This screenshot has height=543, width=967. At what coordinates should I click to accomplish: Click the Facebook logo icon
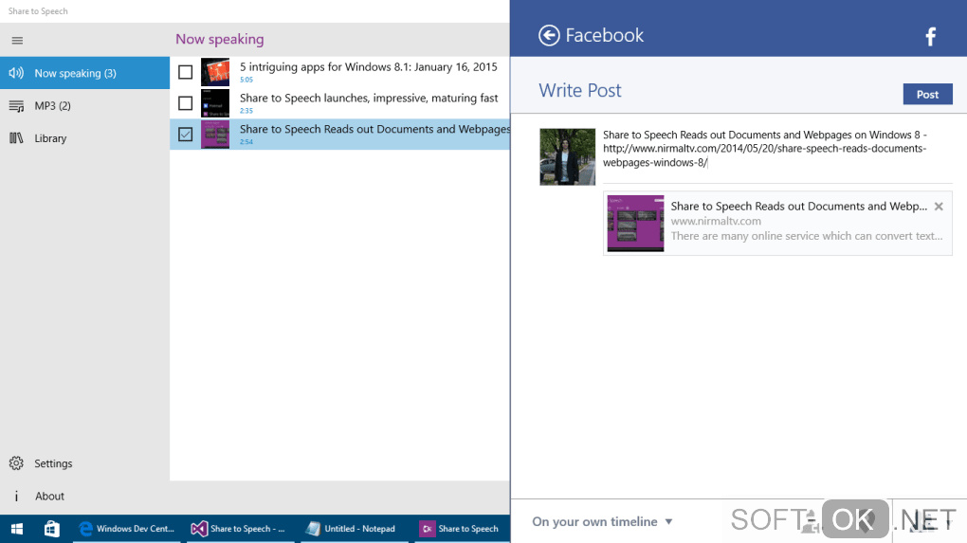[x=931, y=36]
